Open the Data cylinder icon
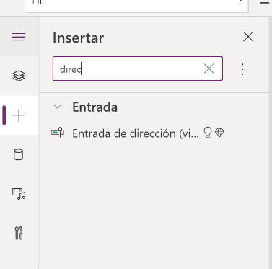This screenshot has height=269, width=272. pos(18,154)
